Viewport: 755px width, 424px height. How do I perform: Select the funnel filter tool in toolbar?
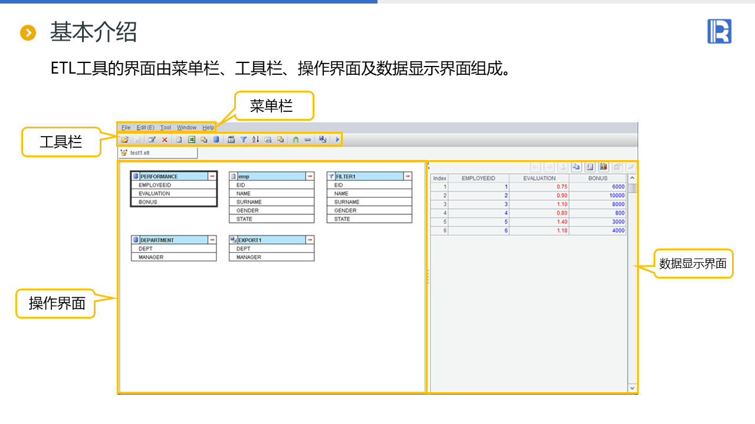click(243, 140)
